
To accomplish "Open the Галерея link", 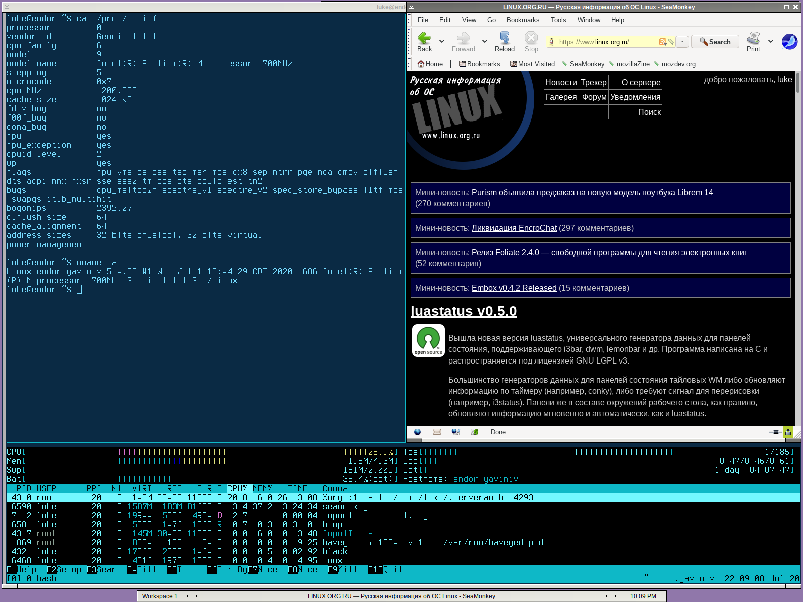I will (x=561, y=97).
